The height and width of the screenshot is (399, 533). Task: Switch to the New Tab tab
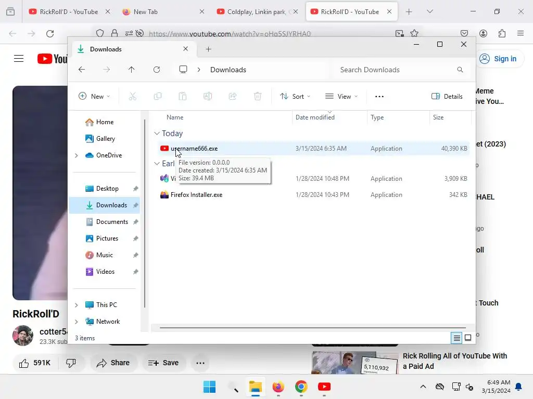point(163,11)
